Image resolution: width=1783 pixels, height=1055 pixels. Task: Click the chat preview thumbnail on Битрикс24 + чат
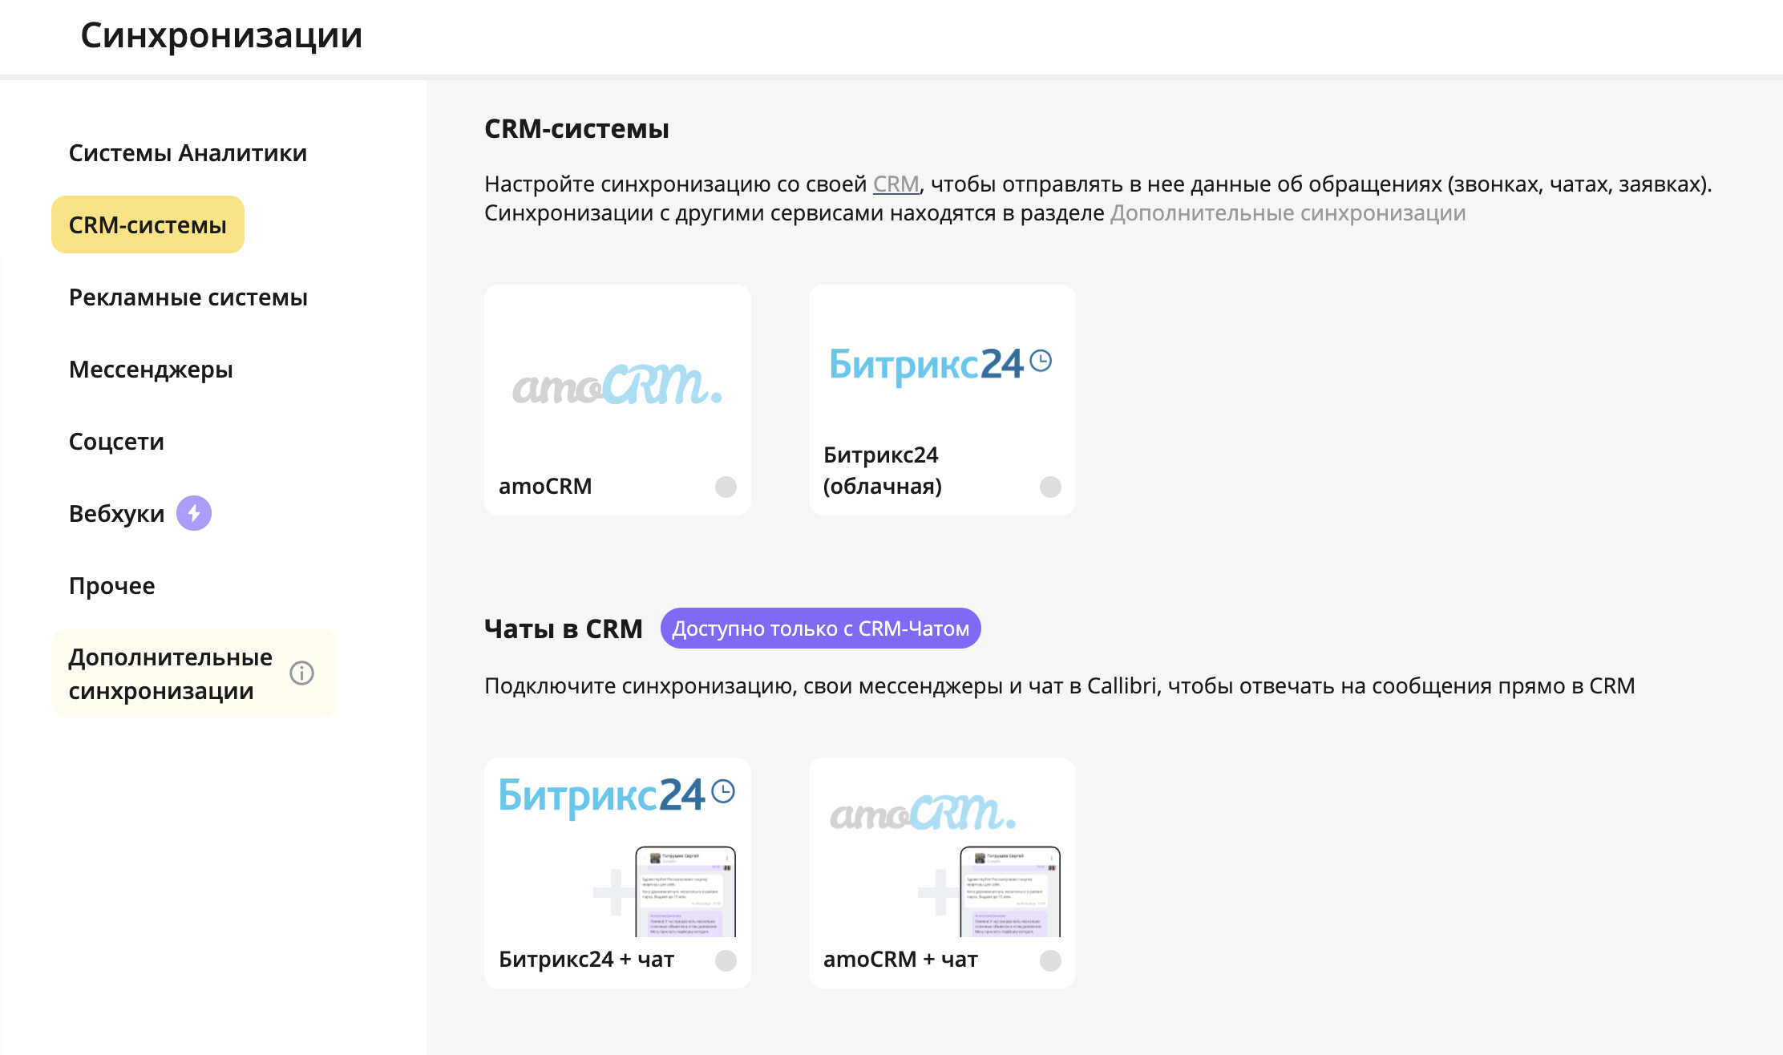pyautogui.click(x=685, y=891)
